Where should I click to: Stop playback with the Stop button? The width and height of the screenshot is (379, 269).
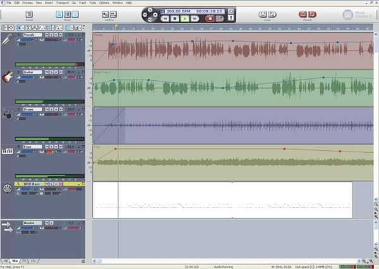[x=175, y=18]
